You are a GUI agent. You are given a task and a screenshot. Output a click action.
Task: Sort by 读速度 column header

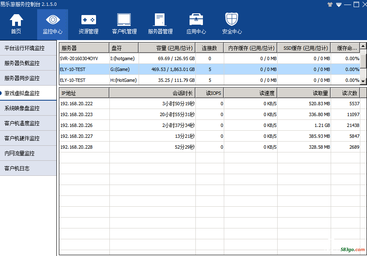point(251,93)
